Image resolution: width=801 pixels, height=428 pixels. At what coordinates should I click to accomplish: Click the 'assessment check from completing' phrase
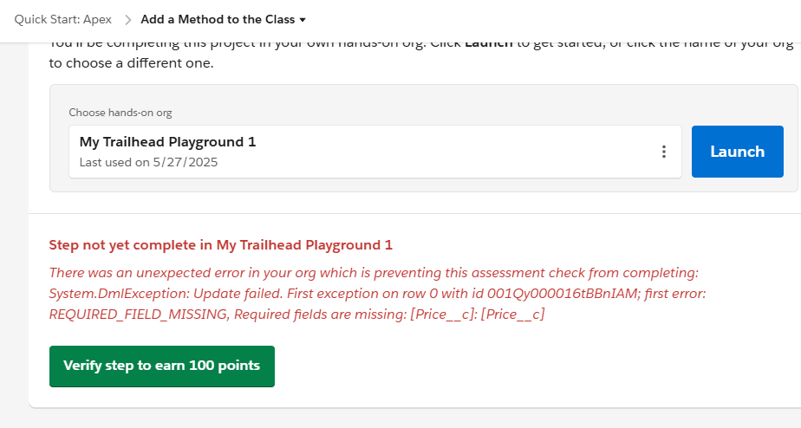point(584,273)
